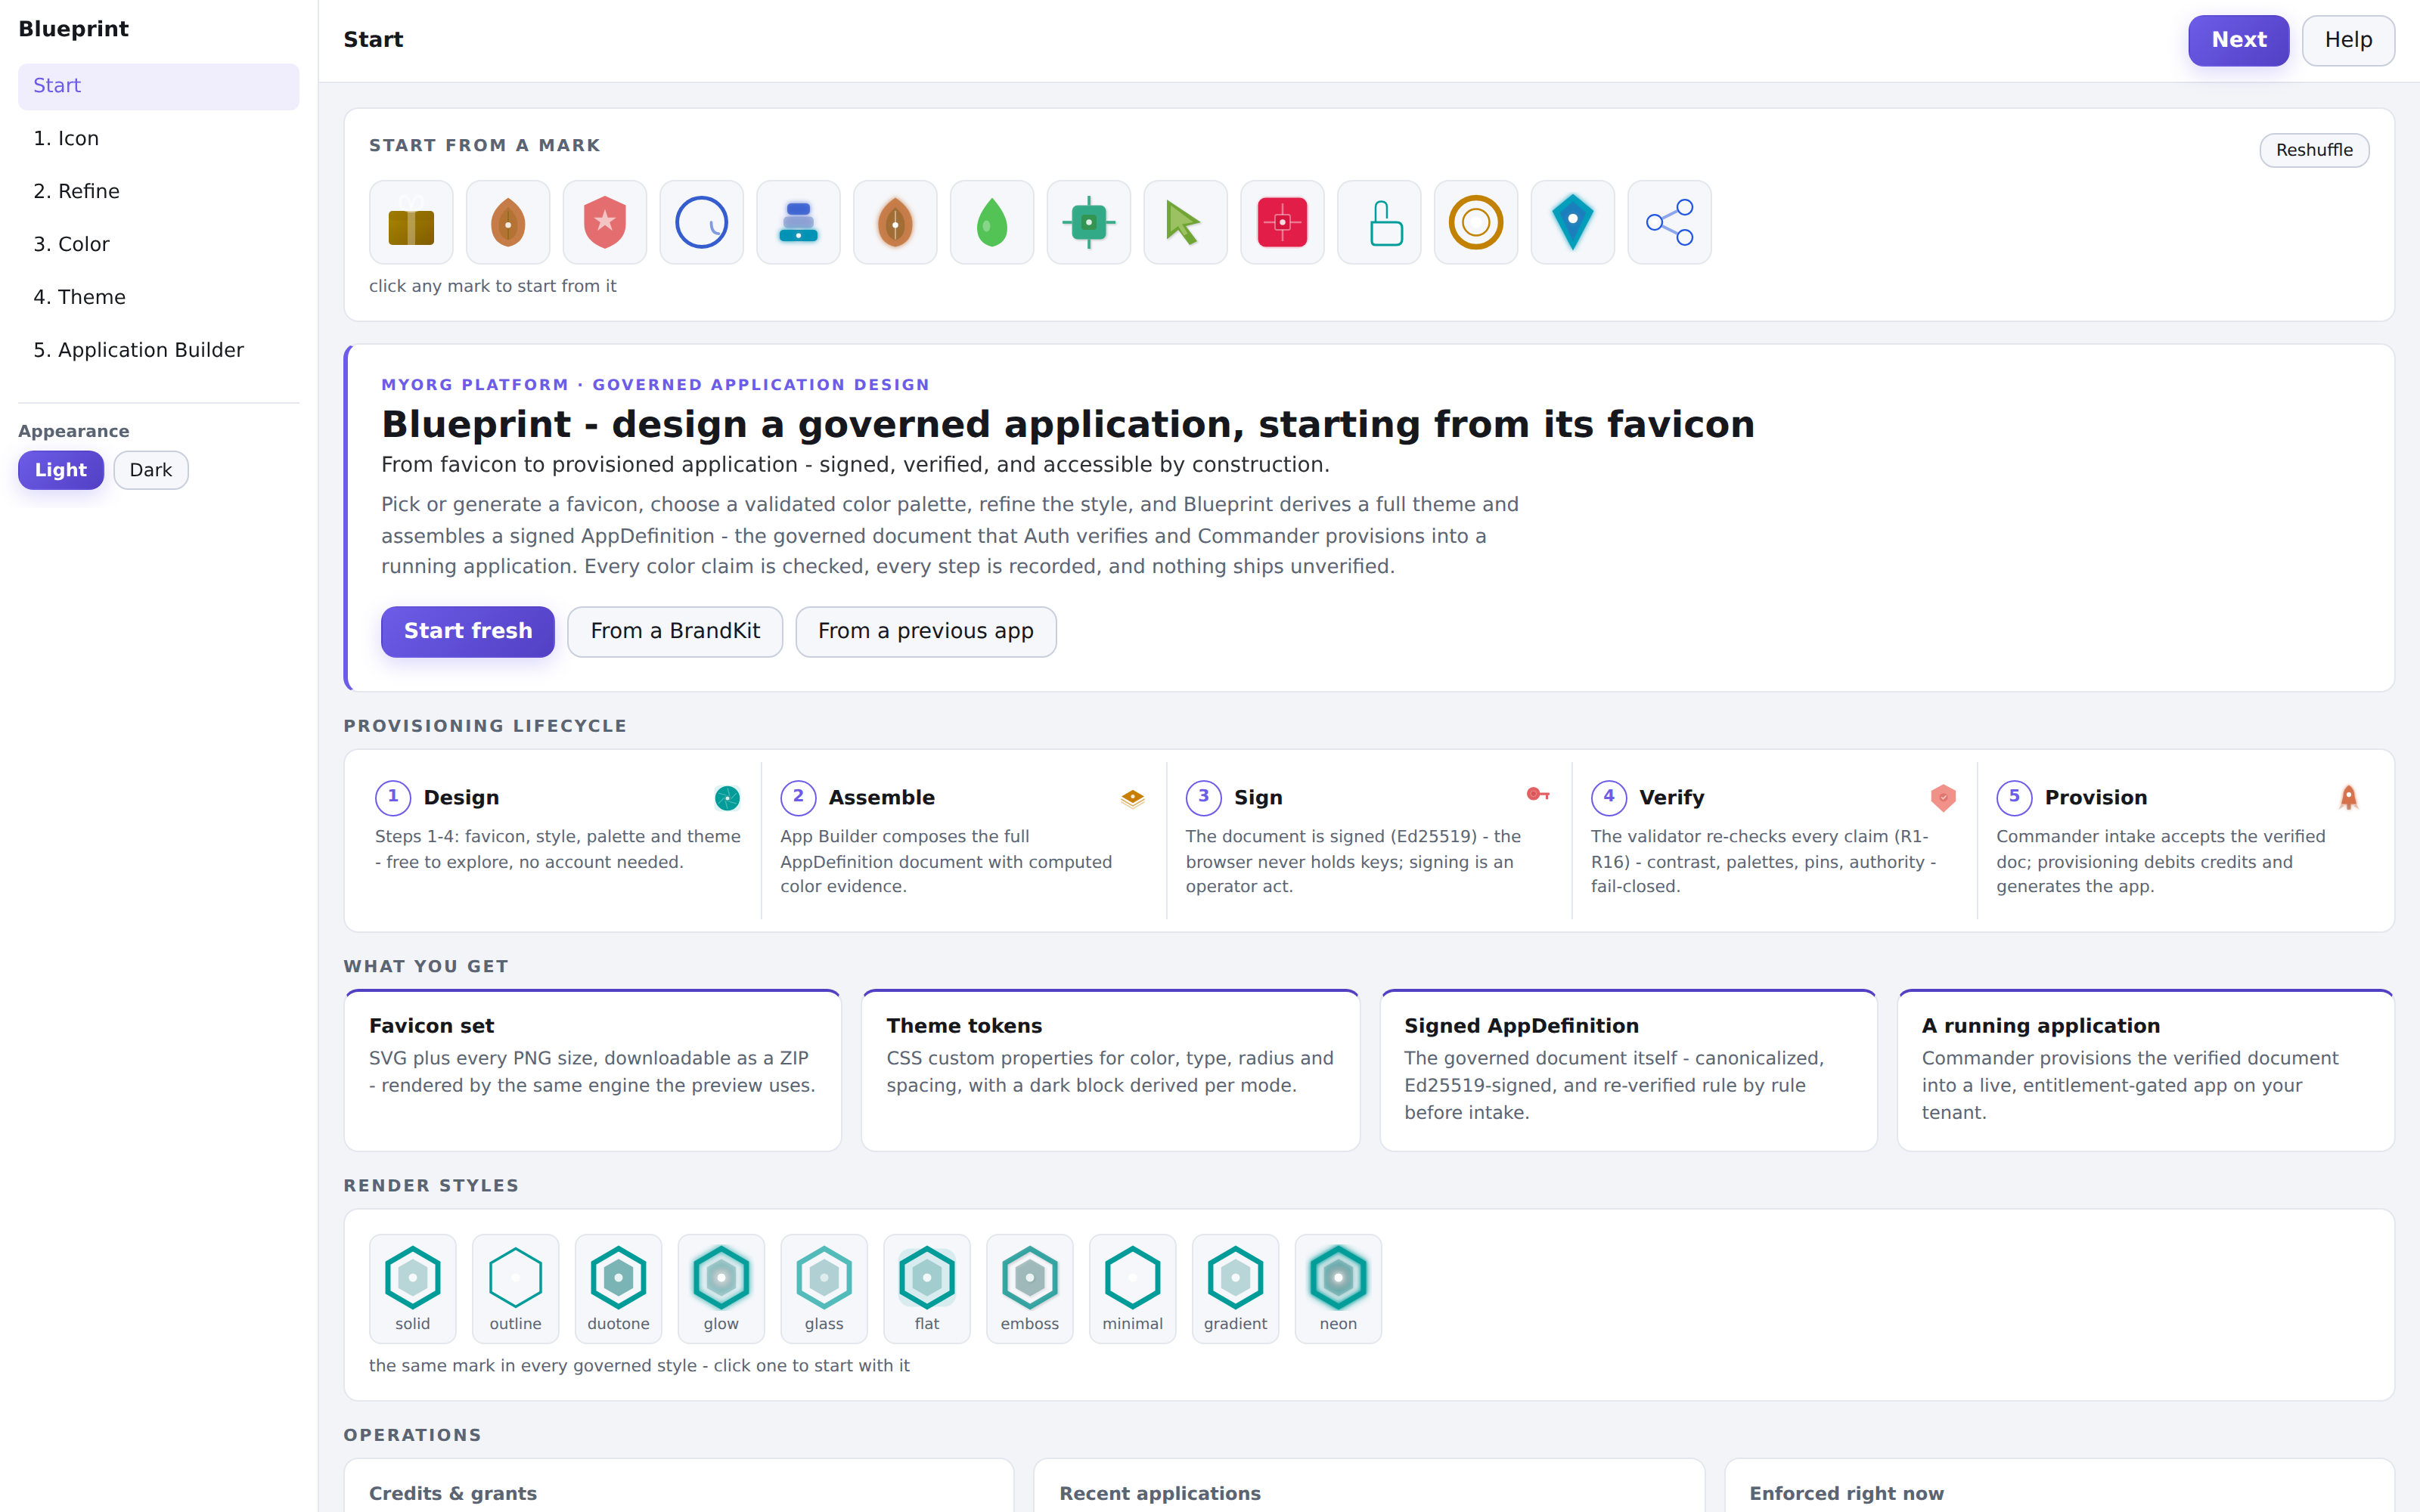Click the Render Styles section heading
Viewport: 2420px width, 1512px height.
(431, 1186)
